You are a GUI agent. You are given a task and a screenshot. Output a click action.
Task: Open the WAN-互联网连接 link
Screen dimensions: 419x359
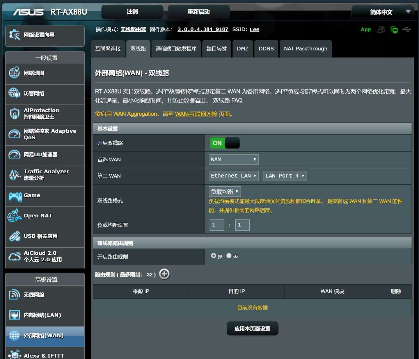pos(196,114)
